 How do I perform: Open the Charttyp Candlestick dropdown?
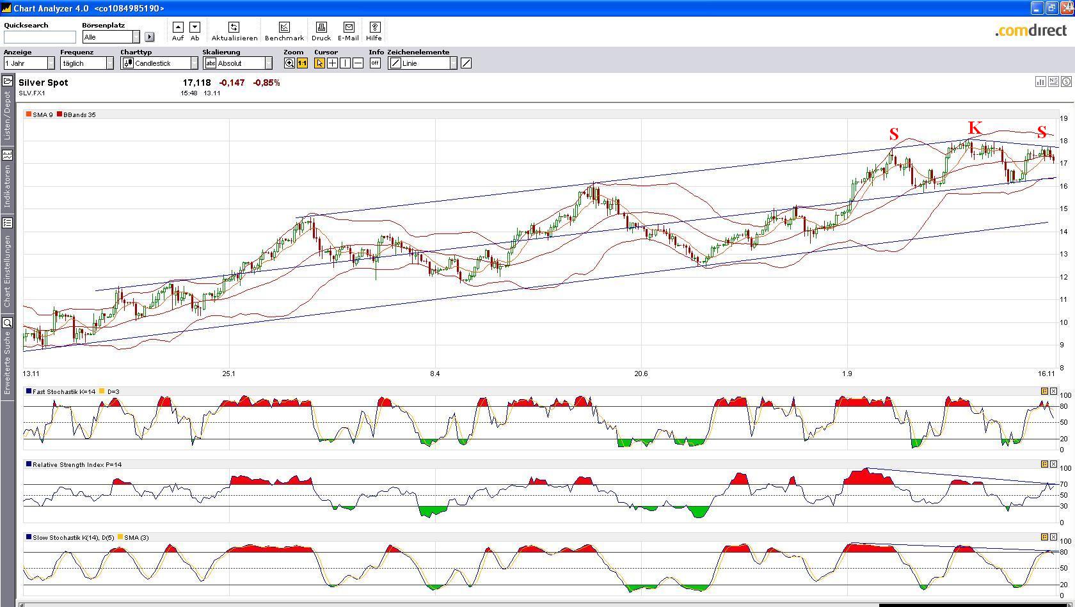pyautogui.click(x=194, y=63)
